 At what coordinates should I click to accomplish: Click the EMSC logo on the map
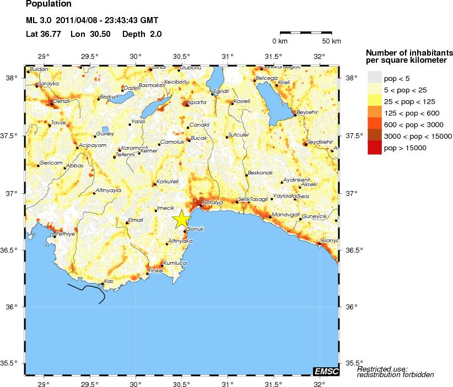pos(326,372)
